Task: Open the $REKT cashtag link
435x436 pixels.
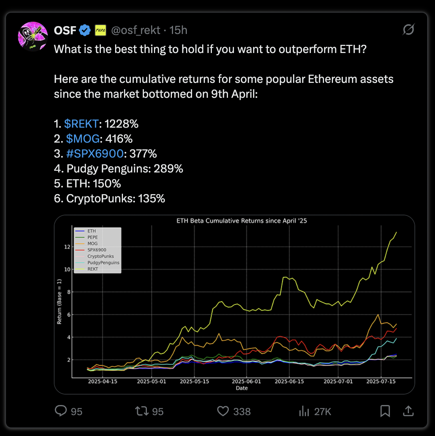Action: (81, 124)
